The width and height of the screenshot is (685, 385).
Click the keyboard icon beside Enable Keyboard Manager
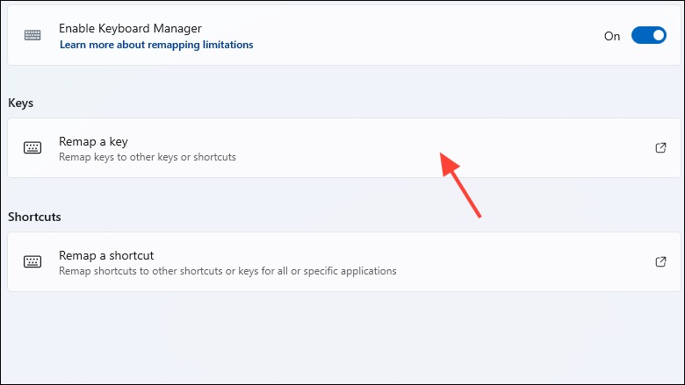click(32, 35)
